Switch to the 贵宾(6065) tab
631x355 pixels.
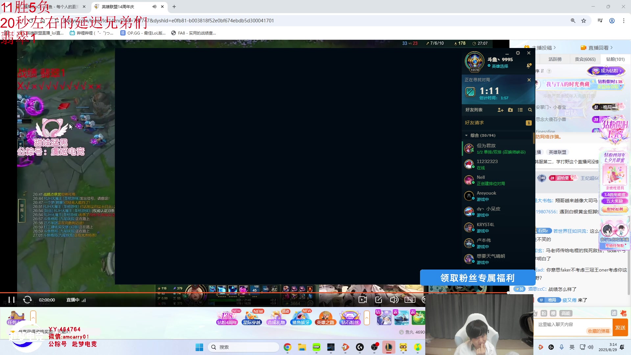click(x=585, y=59)
